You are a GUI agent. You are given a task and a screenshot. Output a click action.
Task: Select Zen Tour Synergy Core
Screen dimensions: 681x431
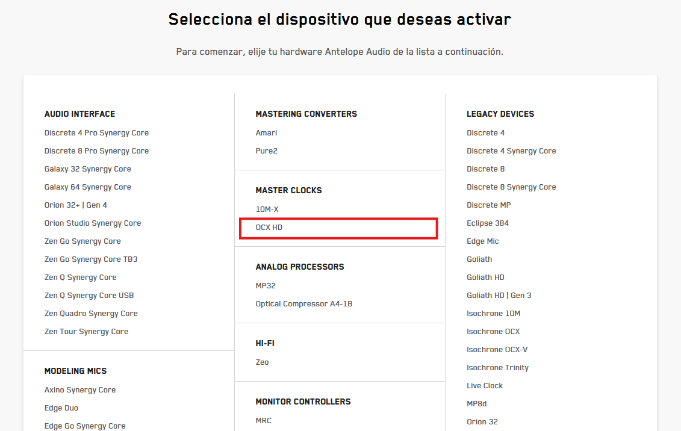click(x=87, y=332)
